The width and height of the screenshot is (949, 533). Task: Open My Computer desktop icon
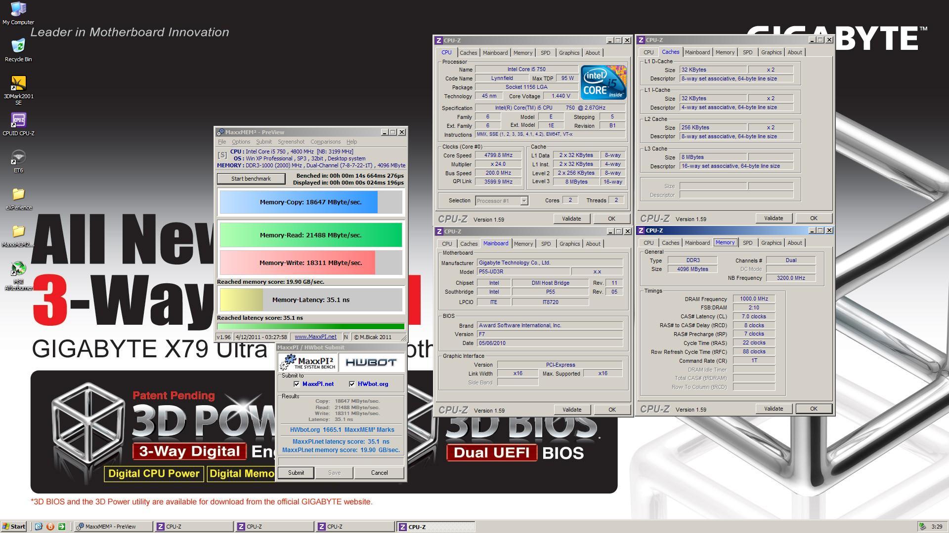(x=18, y=13)
